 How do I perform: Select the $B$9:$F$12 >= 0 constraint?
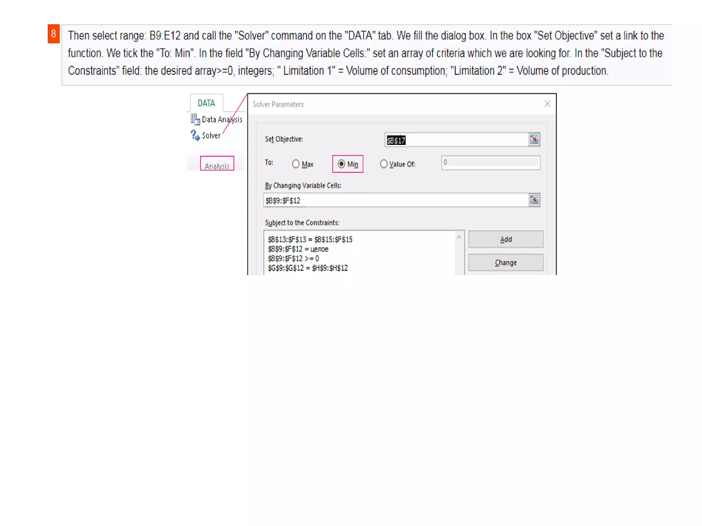[293, 259]
